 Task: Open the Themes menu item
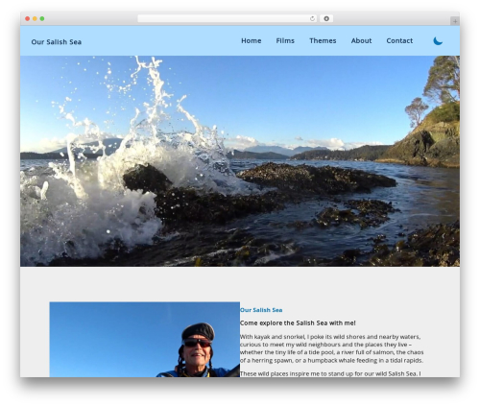click(323, 40)
